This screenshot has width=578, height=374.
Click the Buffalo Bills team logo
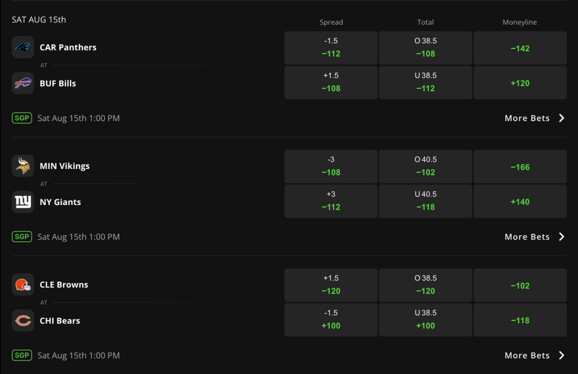pyautogui.click(x=23, y=83)
